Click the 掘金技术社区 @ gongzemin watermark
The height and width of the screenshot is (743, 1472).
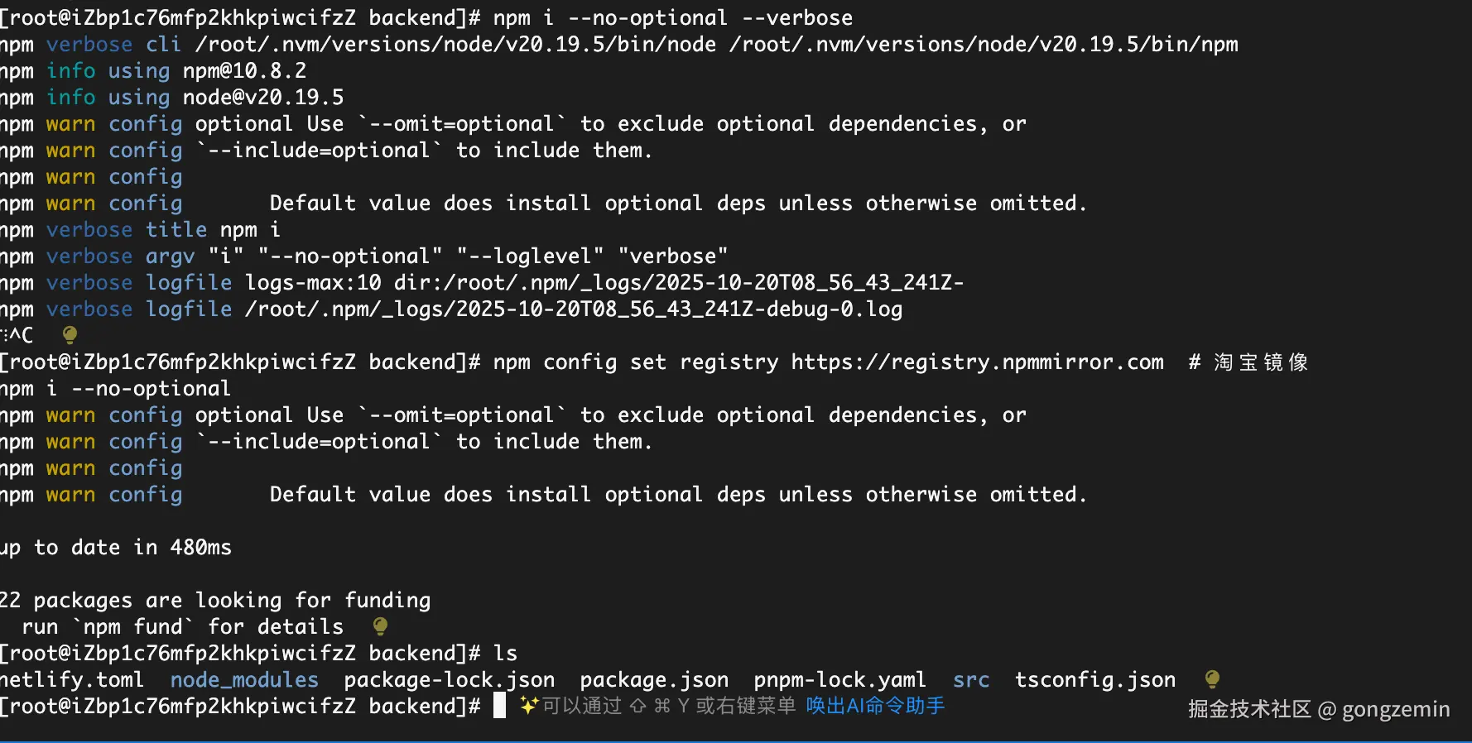point(1318,709)
